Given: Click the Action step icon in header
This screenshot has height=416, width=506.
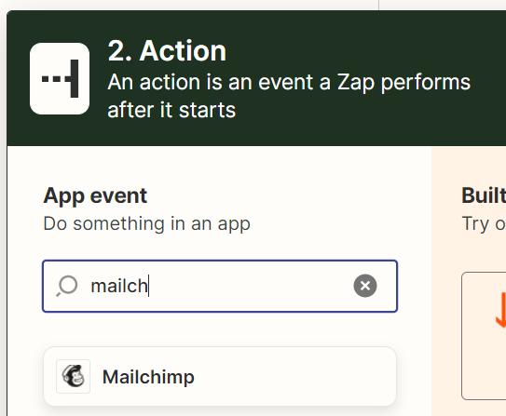Looking at the screenshot, I should tap(60, 78).
